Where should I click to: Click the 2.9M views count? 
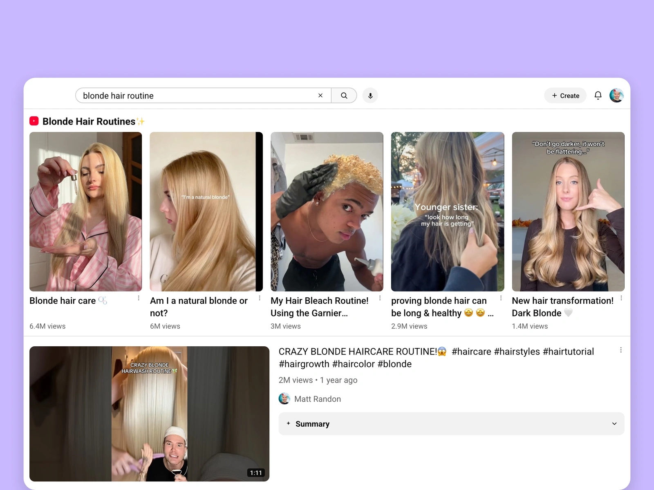409,326
